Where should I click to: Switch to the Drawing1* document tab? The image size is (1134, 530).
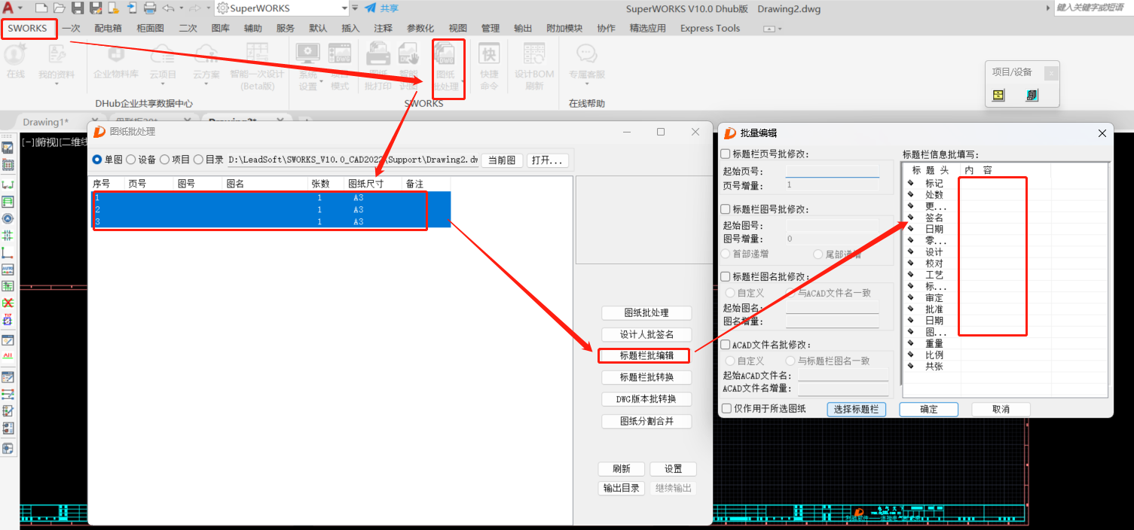pyautogui.click(x=45, y=122)
